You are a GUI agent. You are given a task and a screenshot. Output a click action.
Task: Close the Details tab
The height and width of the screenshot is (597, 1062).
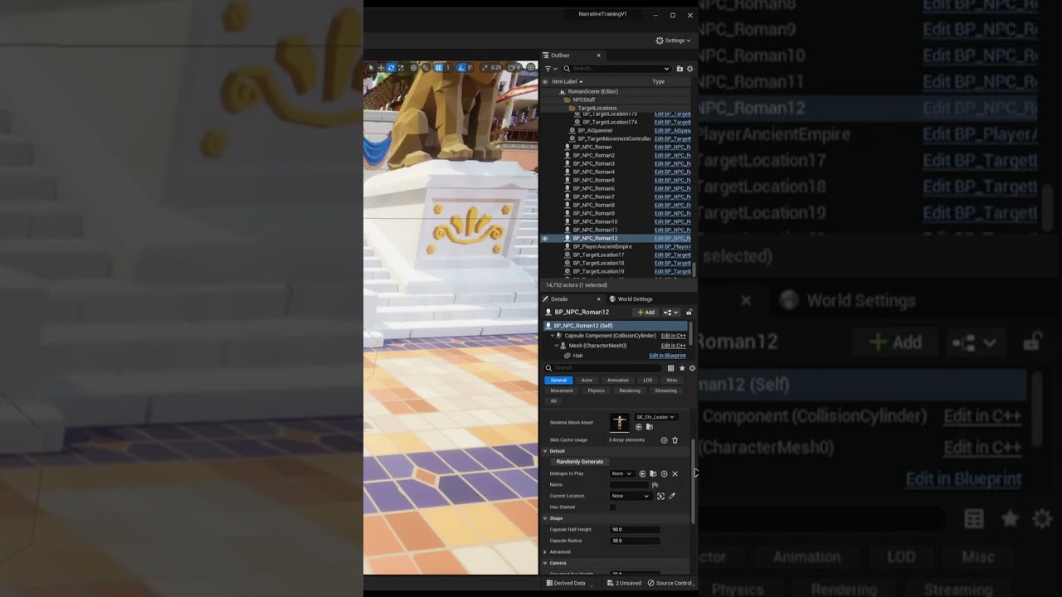pos(598,298)
